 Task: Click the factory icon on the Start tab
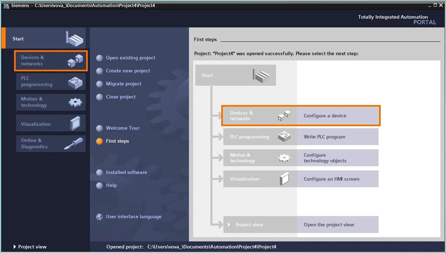75,39
